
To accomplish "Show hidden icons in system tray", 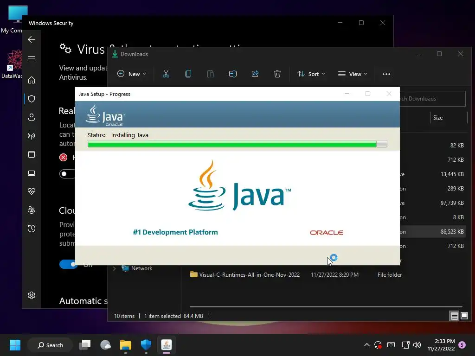I will coord(366,345).
